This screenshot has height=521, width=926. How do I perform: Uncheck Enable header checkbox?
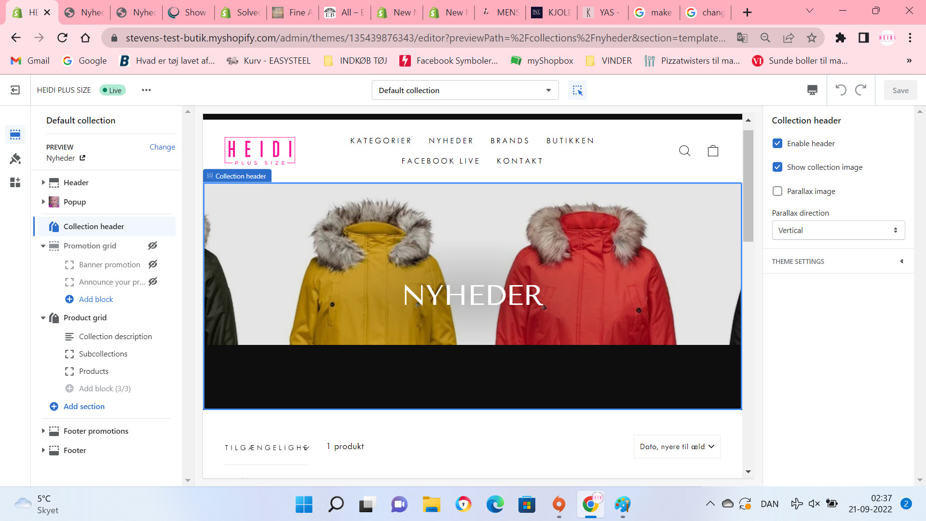[x=777, y=143]
